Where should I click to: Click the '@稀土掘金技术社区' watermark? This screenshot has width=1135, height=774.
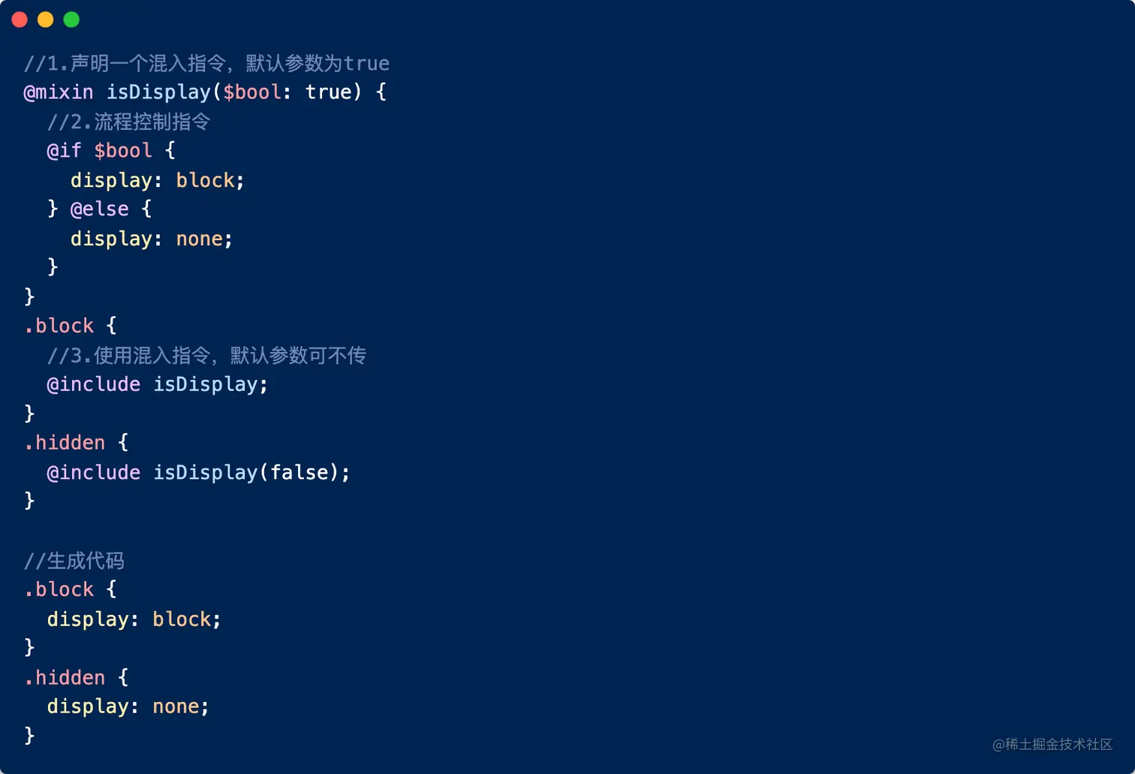pyautogui.click(x=1052, y=744)
